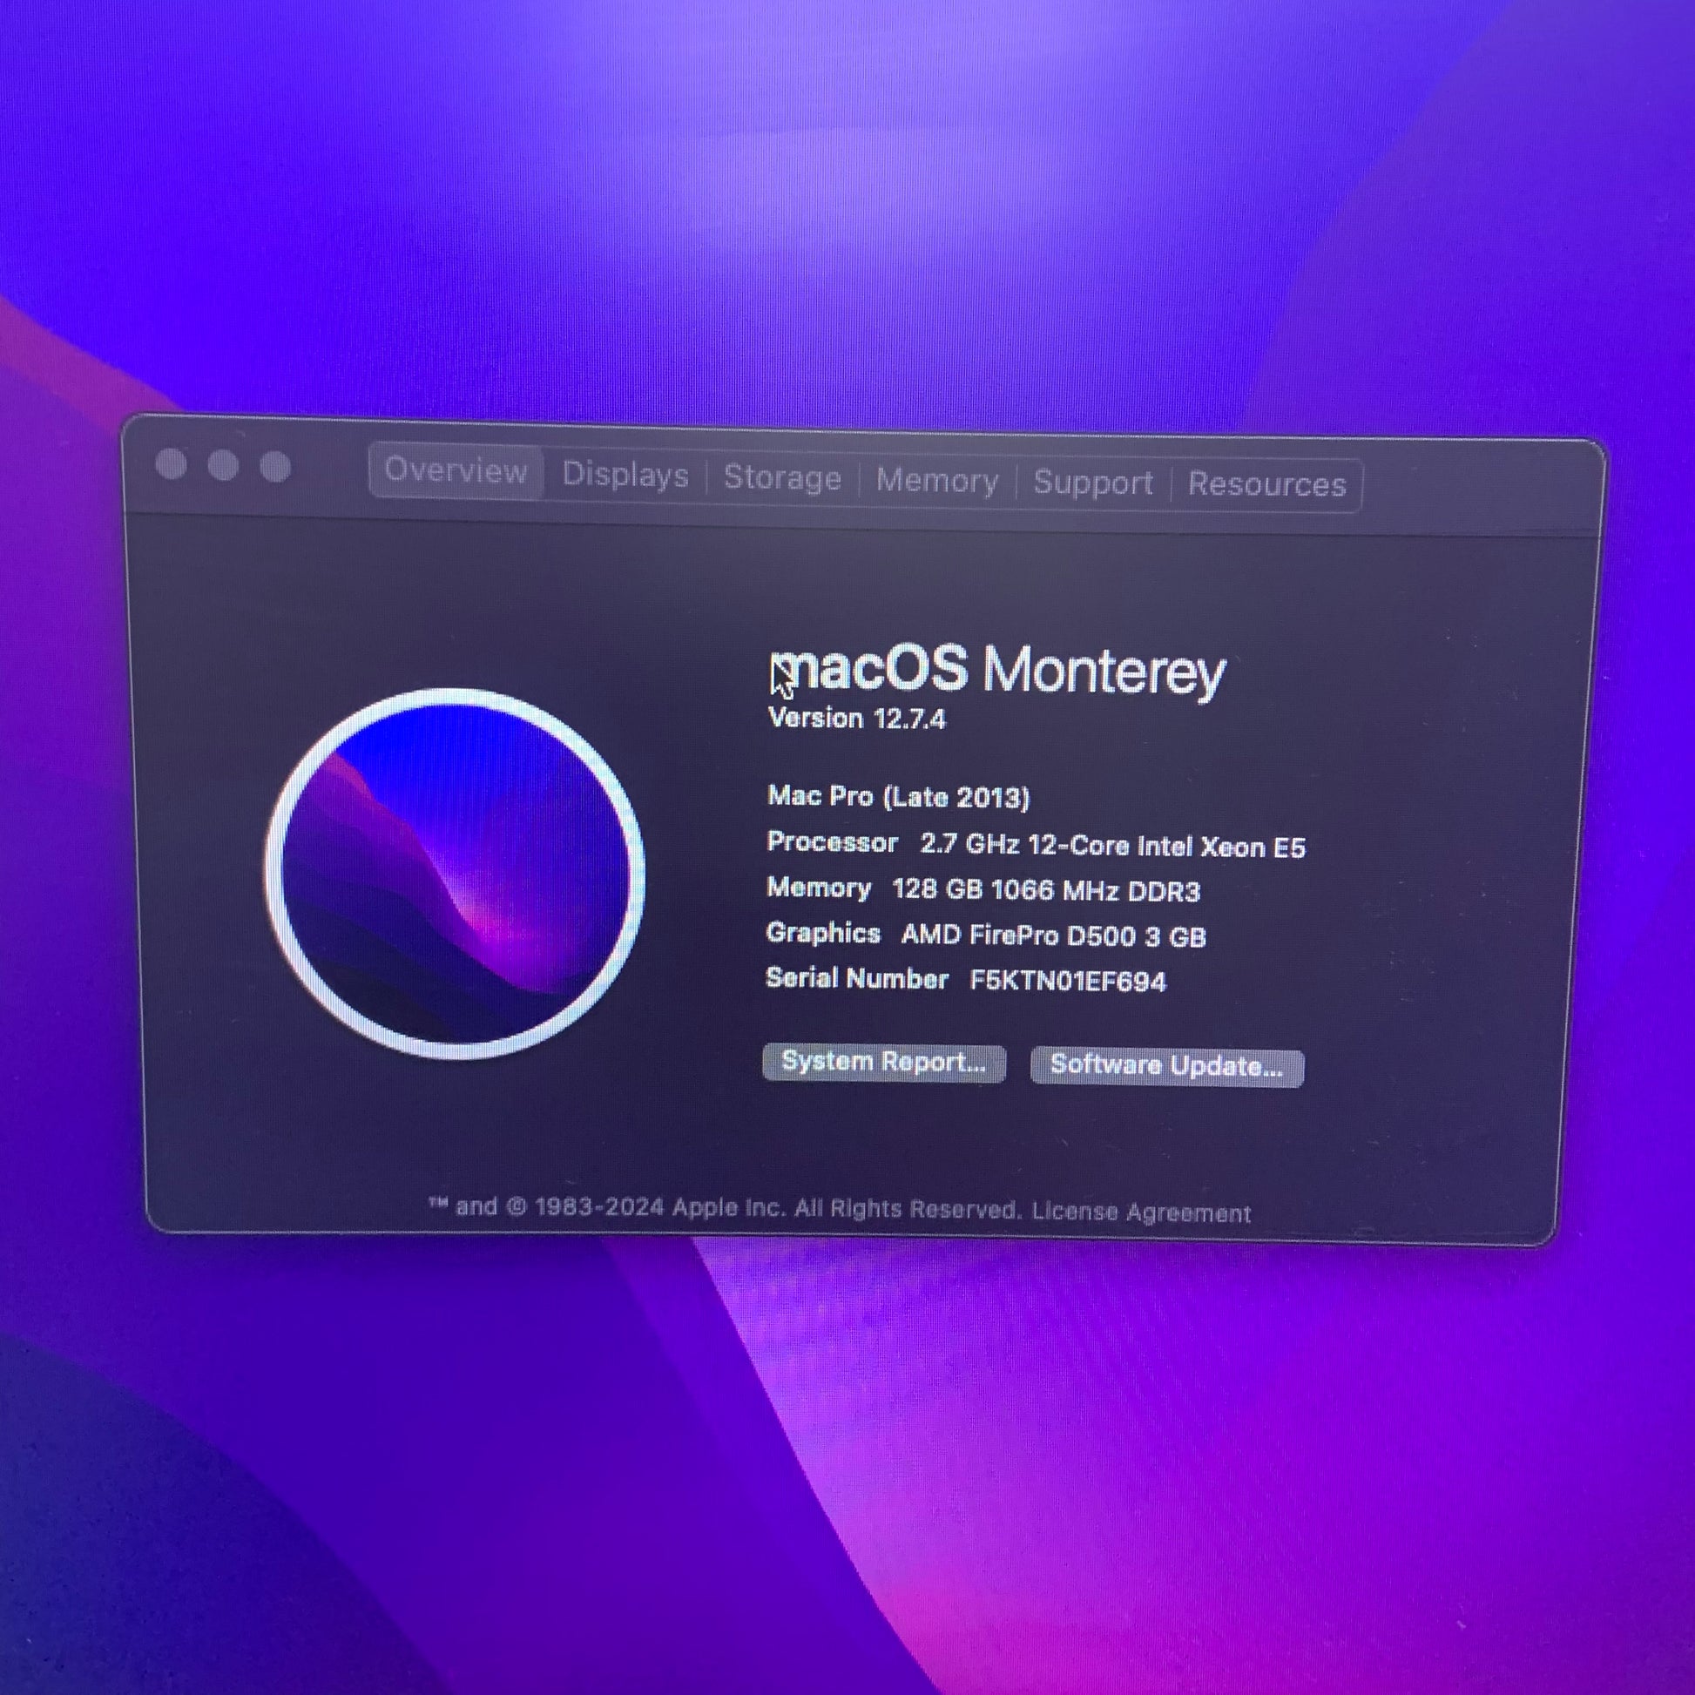Open the Resources tab
Viewport: 1695px width, 1695px height.
(1266, 484)
